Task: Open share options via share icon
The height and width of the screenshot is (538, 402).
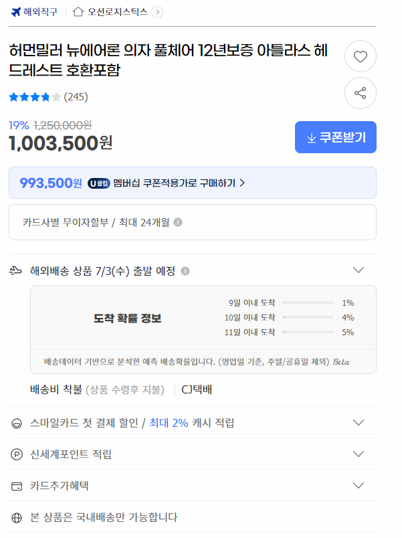Action: pos(360,93)
